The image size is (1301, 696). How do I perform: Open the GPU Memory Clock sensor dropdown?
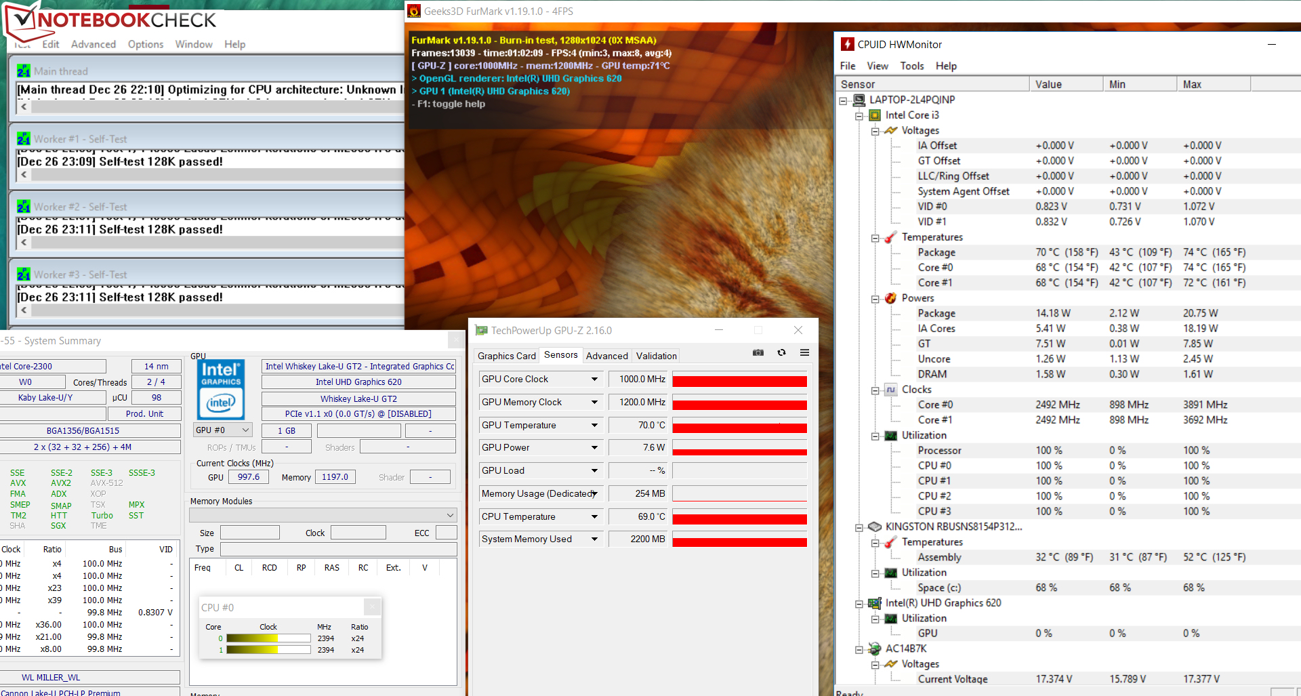(594, 402)
